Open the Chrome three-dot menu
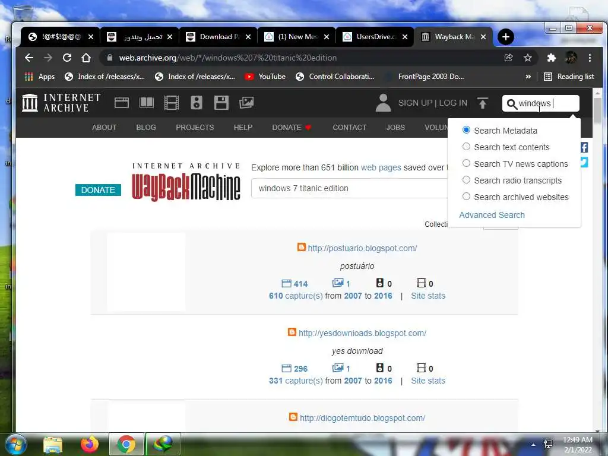608x456 pixels. 590,58
